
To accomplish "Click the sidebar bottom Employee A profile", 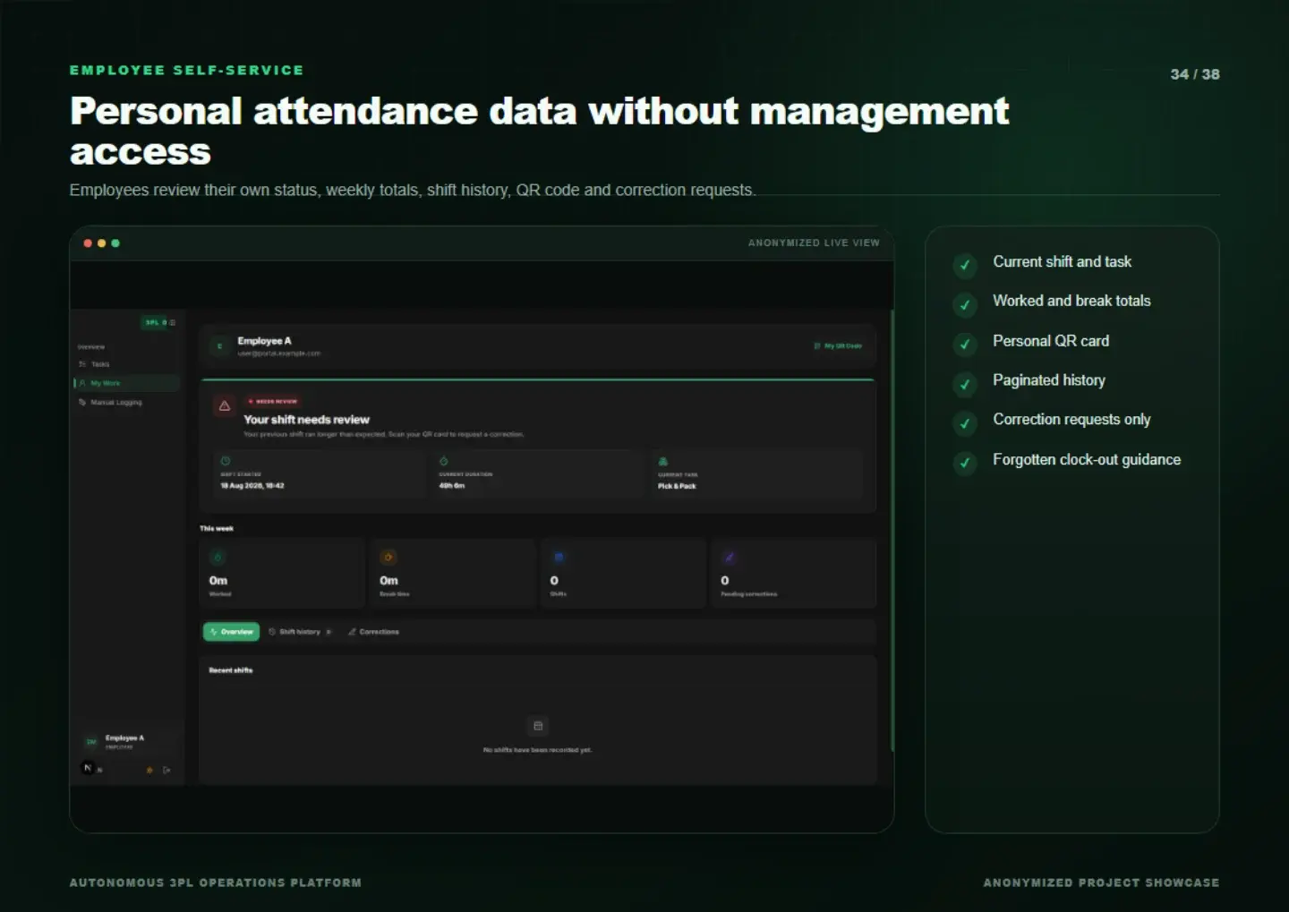I will click(x=126, y=741).
